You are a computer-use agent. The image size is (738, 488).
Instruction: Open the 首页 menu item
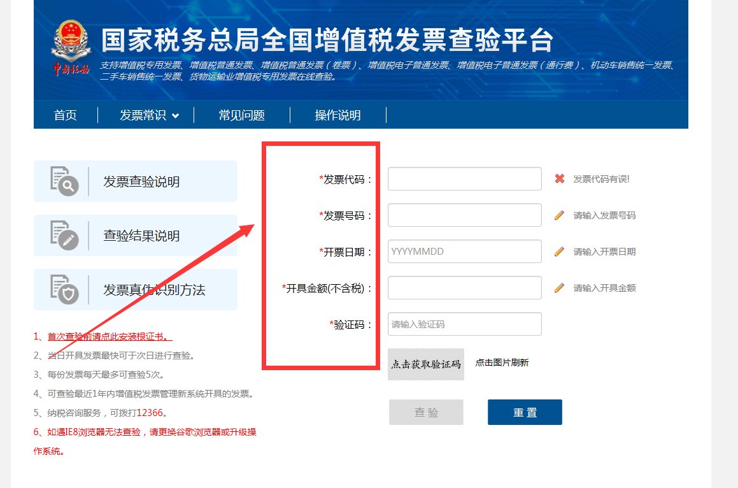pos(66,115)
